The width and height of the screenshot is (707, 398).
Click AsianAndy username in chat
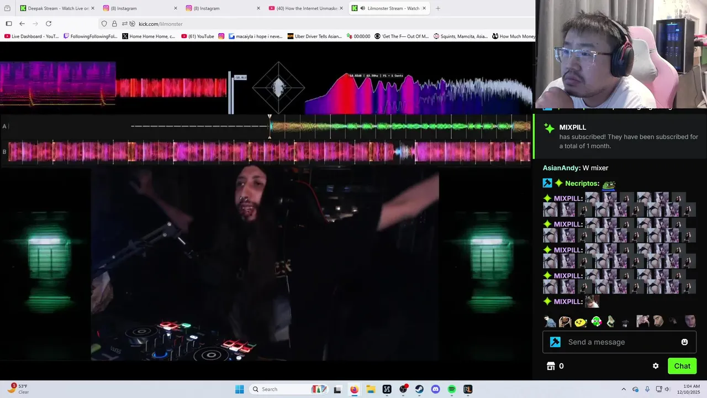[x=561, y=168]
